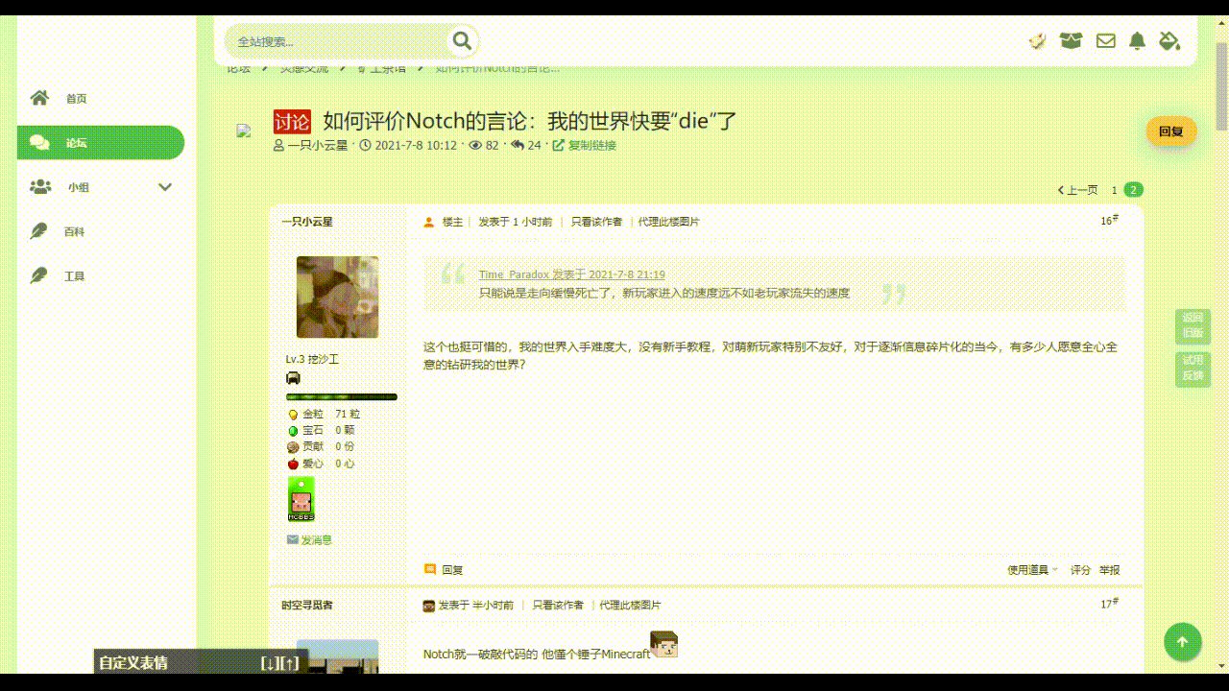Click username 一只小云星 in post 16 header
1229x691 pixels.
307,222
